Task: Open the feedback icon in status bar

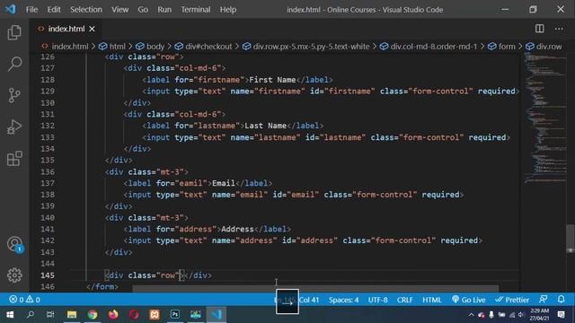Action: tap(544, 300)
